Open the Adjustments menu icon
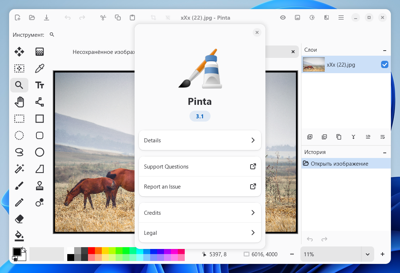This screenshot has height=273, width=400. click(312, 17)
